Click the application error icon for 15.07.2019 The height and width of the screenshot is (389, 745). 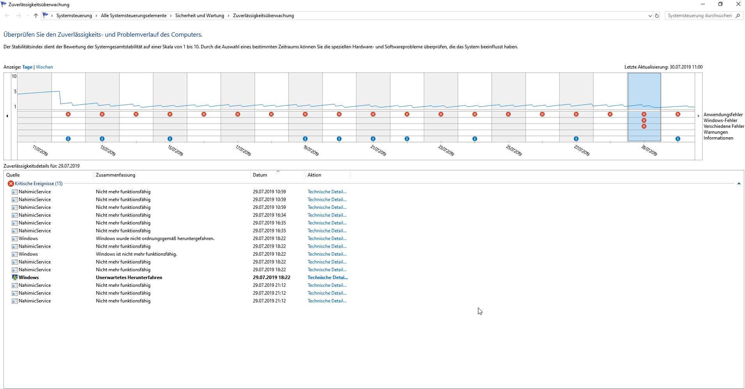[x=170, y=114]
